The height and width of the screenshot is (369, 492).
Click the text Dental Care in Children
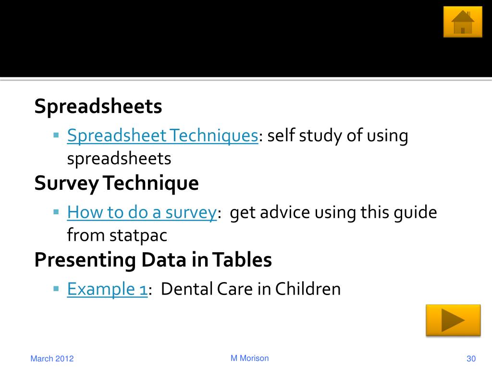pyautogui.click(x=251, y=289)
